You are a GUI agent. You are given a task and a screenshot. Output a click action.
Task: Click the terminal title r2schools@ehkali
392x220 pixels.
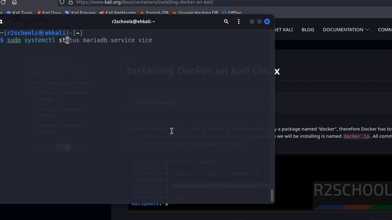134,22
